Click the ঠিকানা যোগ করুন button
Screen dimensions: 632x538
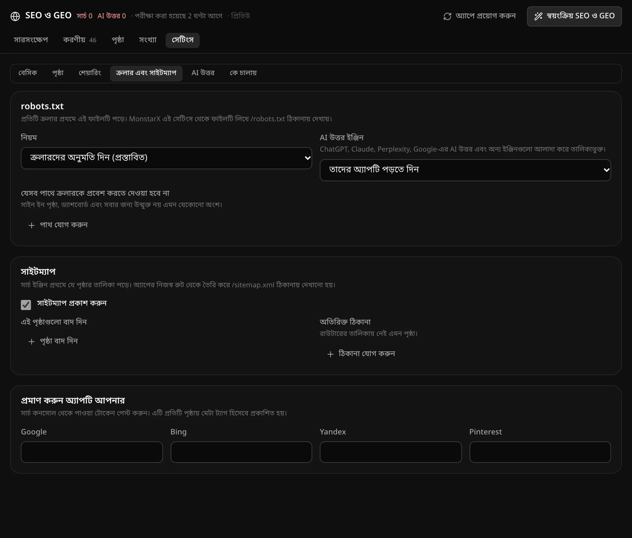(x=361, y=354)
